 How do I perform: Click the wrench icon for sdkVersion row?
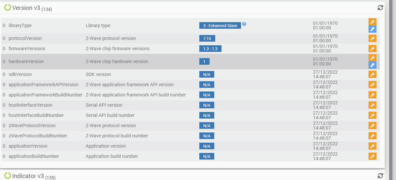[x=372, y=74]
